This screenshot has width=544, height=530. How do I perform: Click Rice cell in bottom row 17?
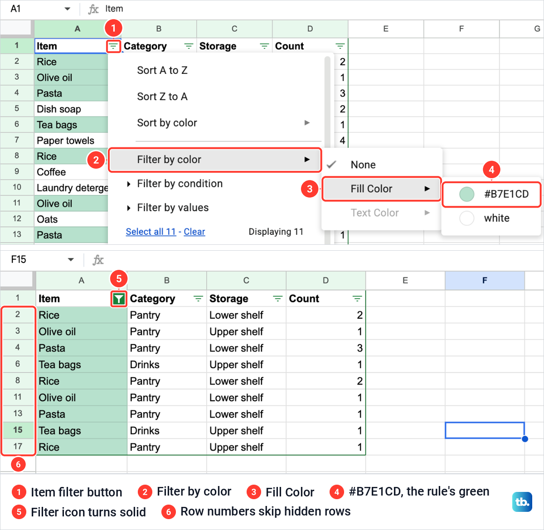coord(82,447)
